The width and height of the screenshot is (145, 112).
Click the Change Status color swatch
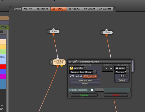[99, 90]
